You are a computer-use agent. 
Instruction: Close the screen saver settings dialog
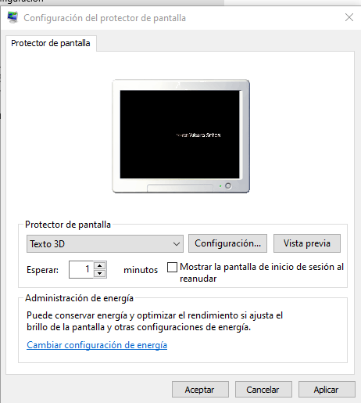point(349,17)
